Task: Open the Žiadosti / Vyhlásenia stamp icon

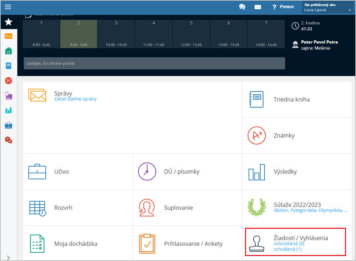Action: tap(257, 244)
